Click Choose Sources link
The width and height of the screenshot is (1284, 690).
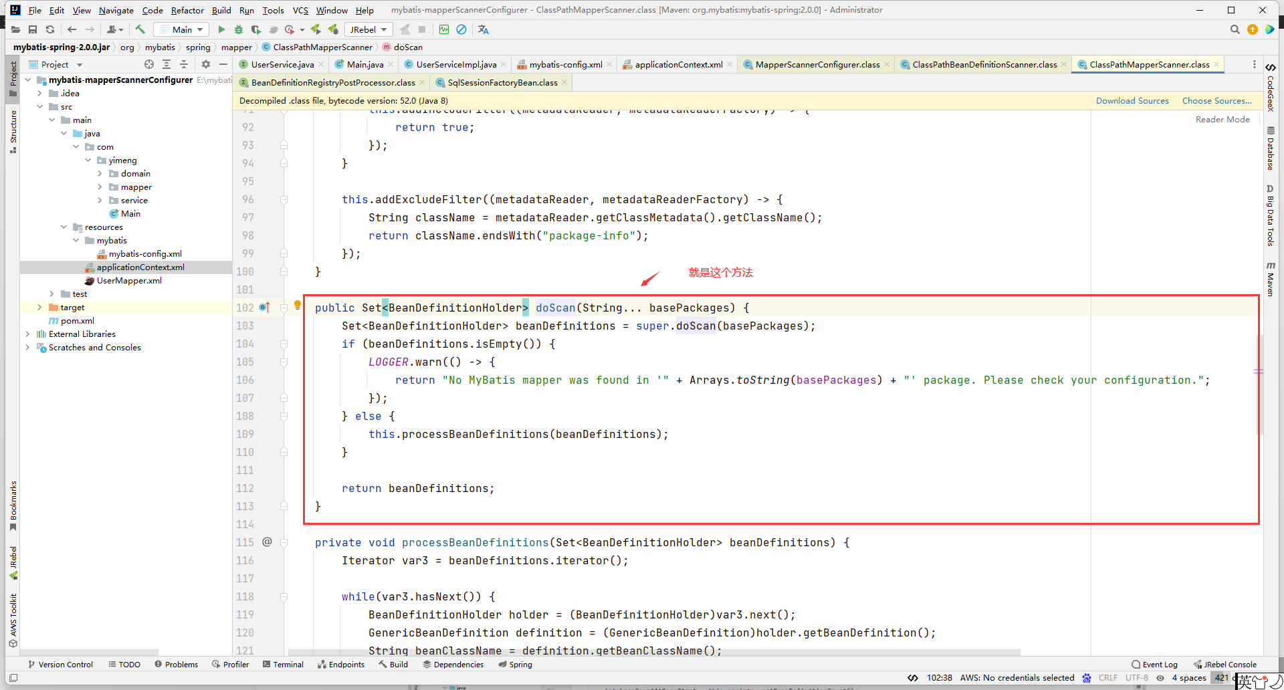(x=1217, y=101)
